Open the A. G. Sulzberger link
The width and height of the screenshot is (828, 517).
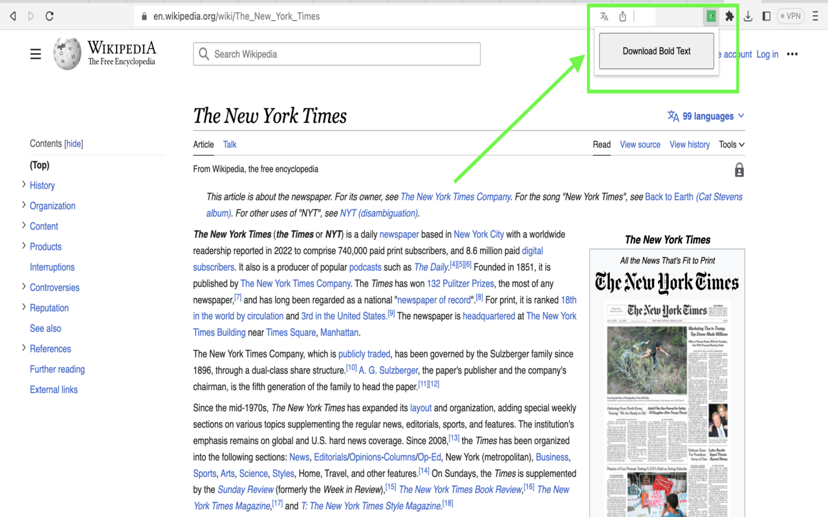pos(388,370)
